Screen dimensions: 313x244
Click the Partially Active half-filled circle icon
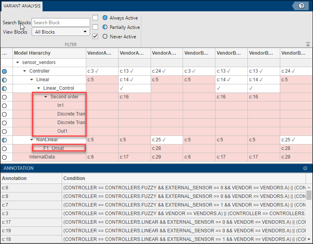click(105, 27)
